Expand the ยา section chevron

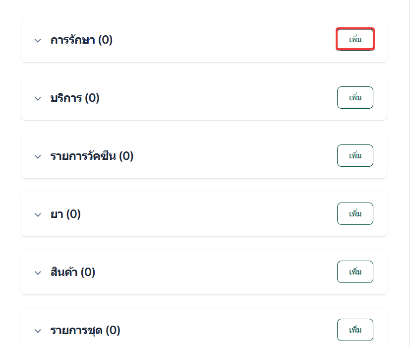(38, 215)
